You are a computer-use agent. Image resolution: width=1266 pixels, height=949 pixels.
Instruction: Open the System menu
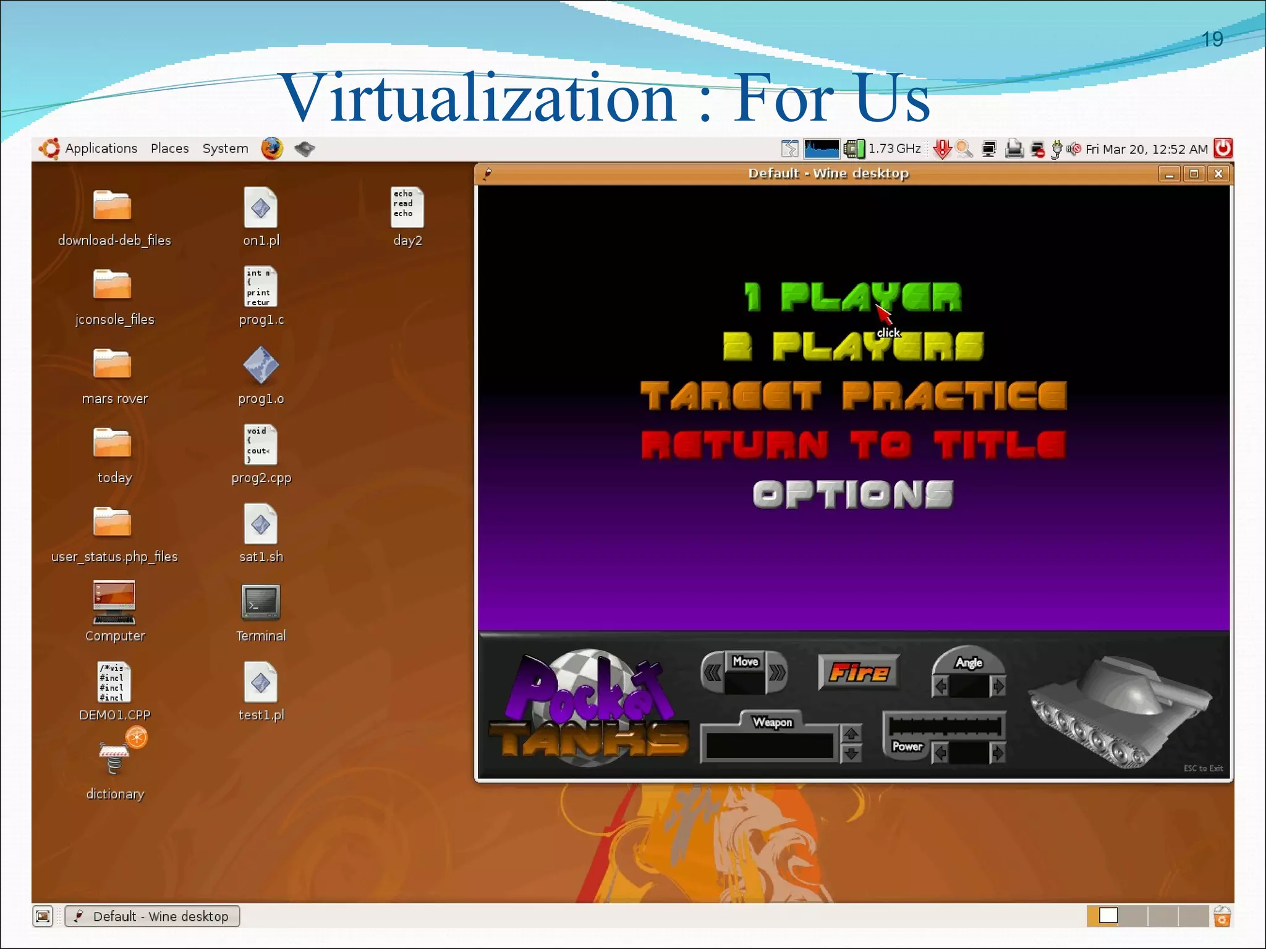coord(225,149)
